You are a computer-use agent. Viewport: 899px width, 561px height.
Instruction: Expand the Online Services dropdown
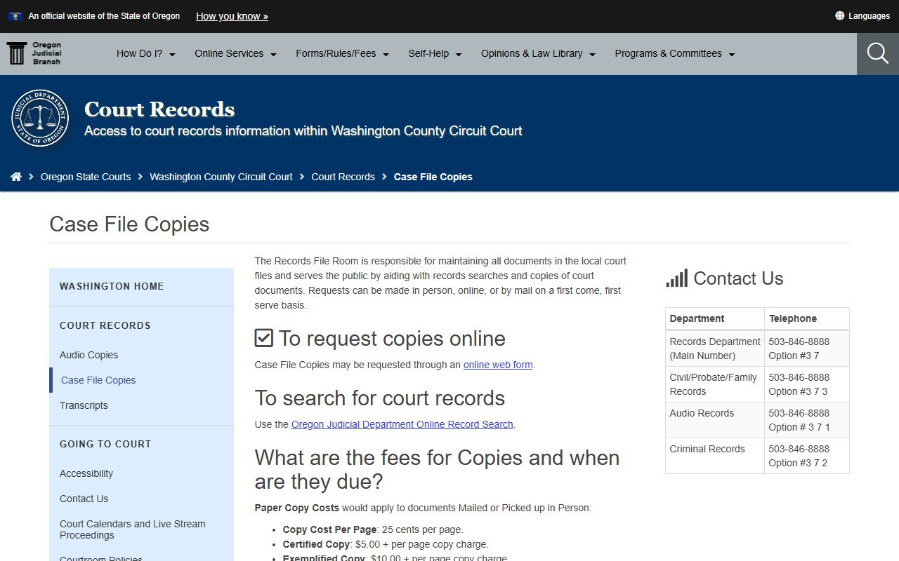point(236,53)
